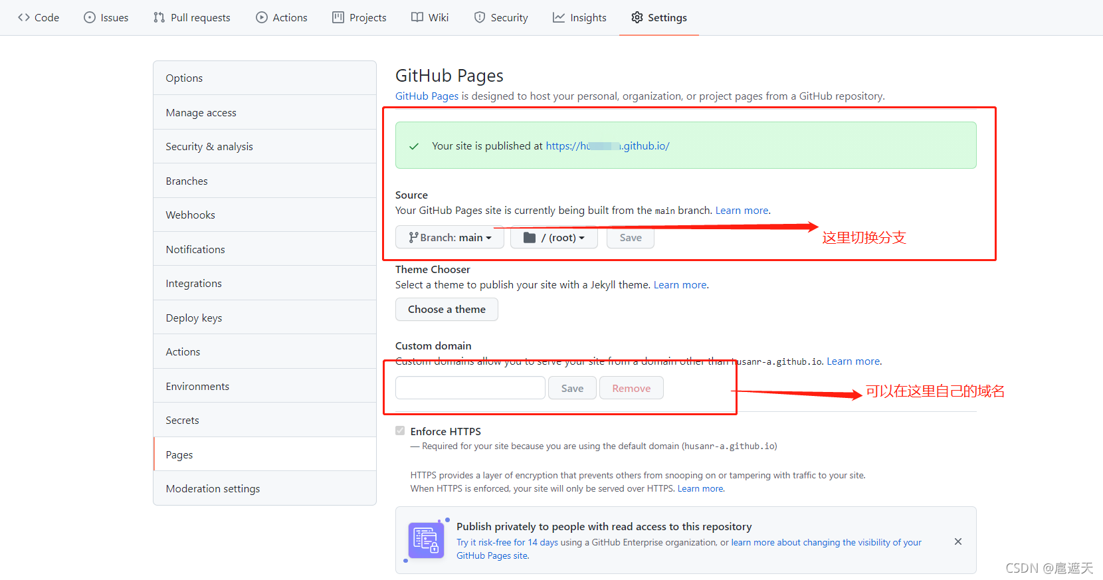1103x580 pixels.
Task: Focus the custom domain input field
Action: coord(470,388)
